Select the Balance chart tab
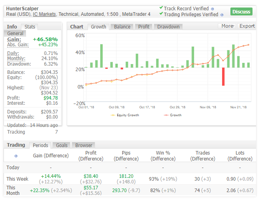260x202 pixels. 122,27
